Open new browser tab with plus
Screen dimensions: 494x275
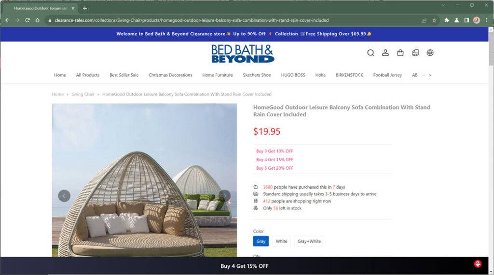(x=85, y=8)
